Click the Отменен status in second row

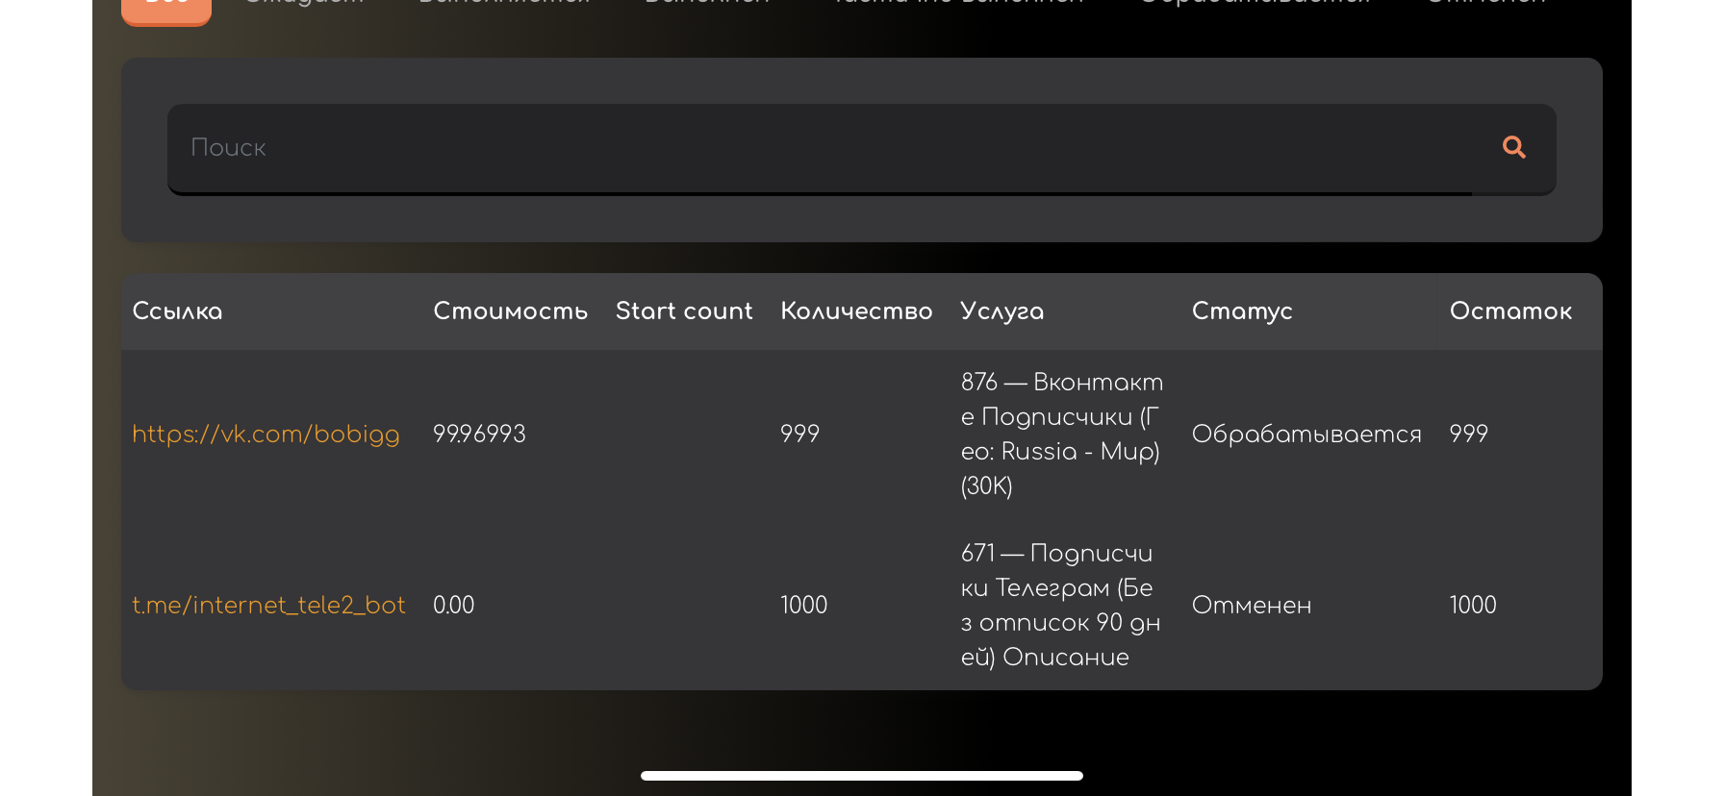(x=1252, y=605)
